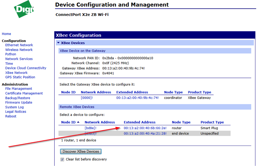Click the Remote XBee Devices section header

pos(155,107)
